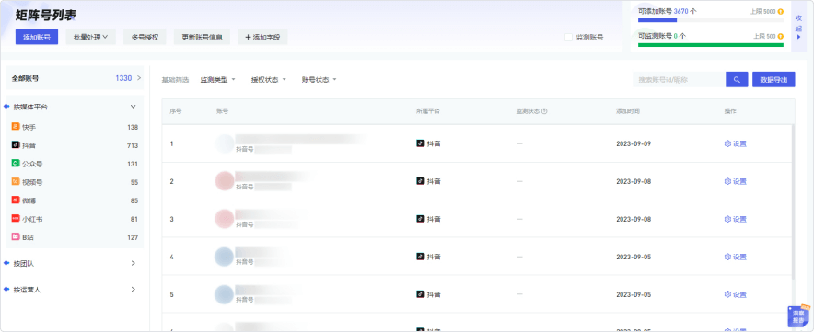
Task: Click the 可监测账号 green progress bar
Action: 711,45
